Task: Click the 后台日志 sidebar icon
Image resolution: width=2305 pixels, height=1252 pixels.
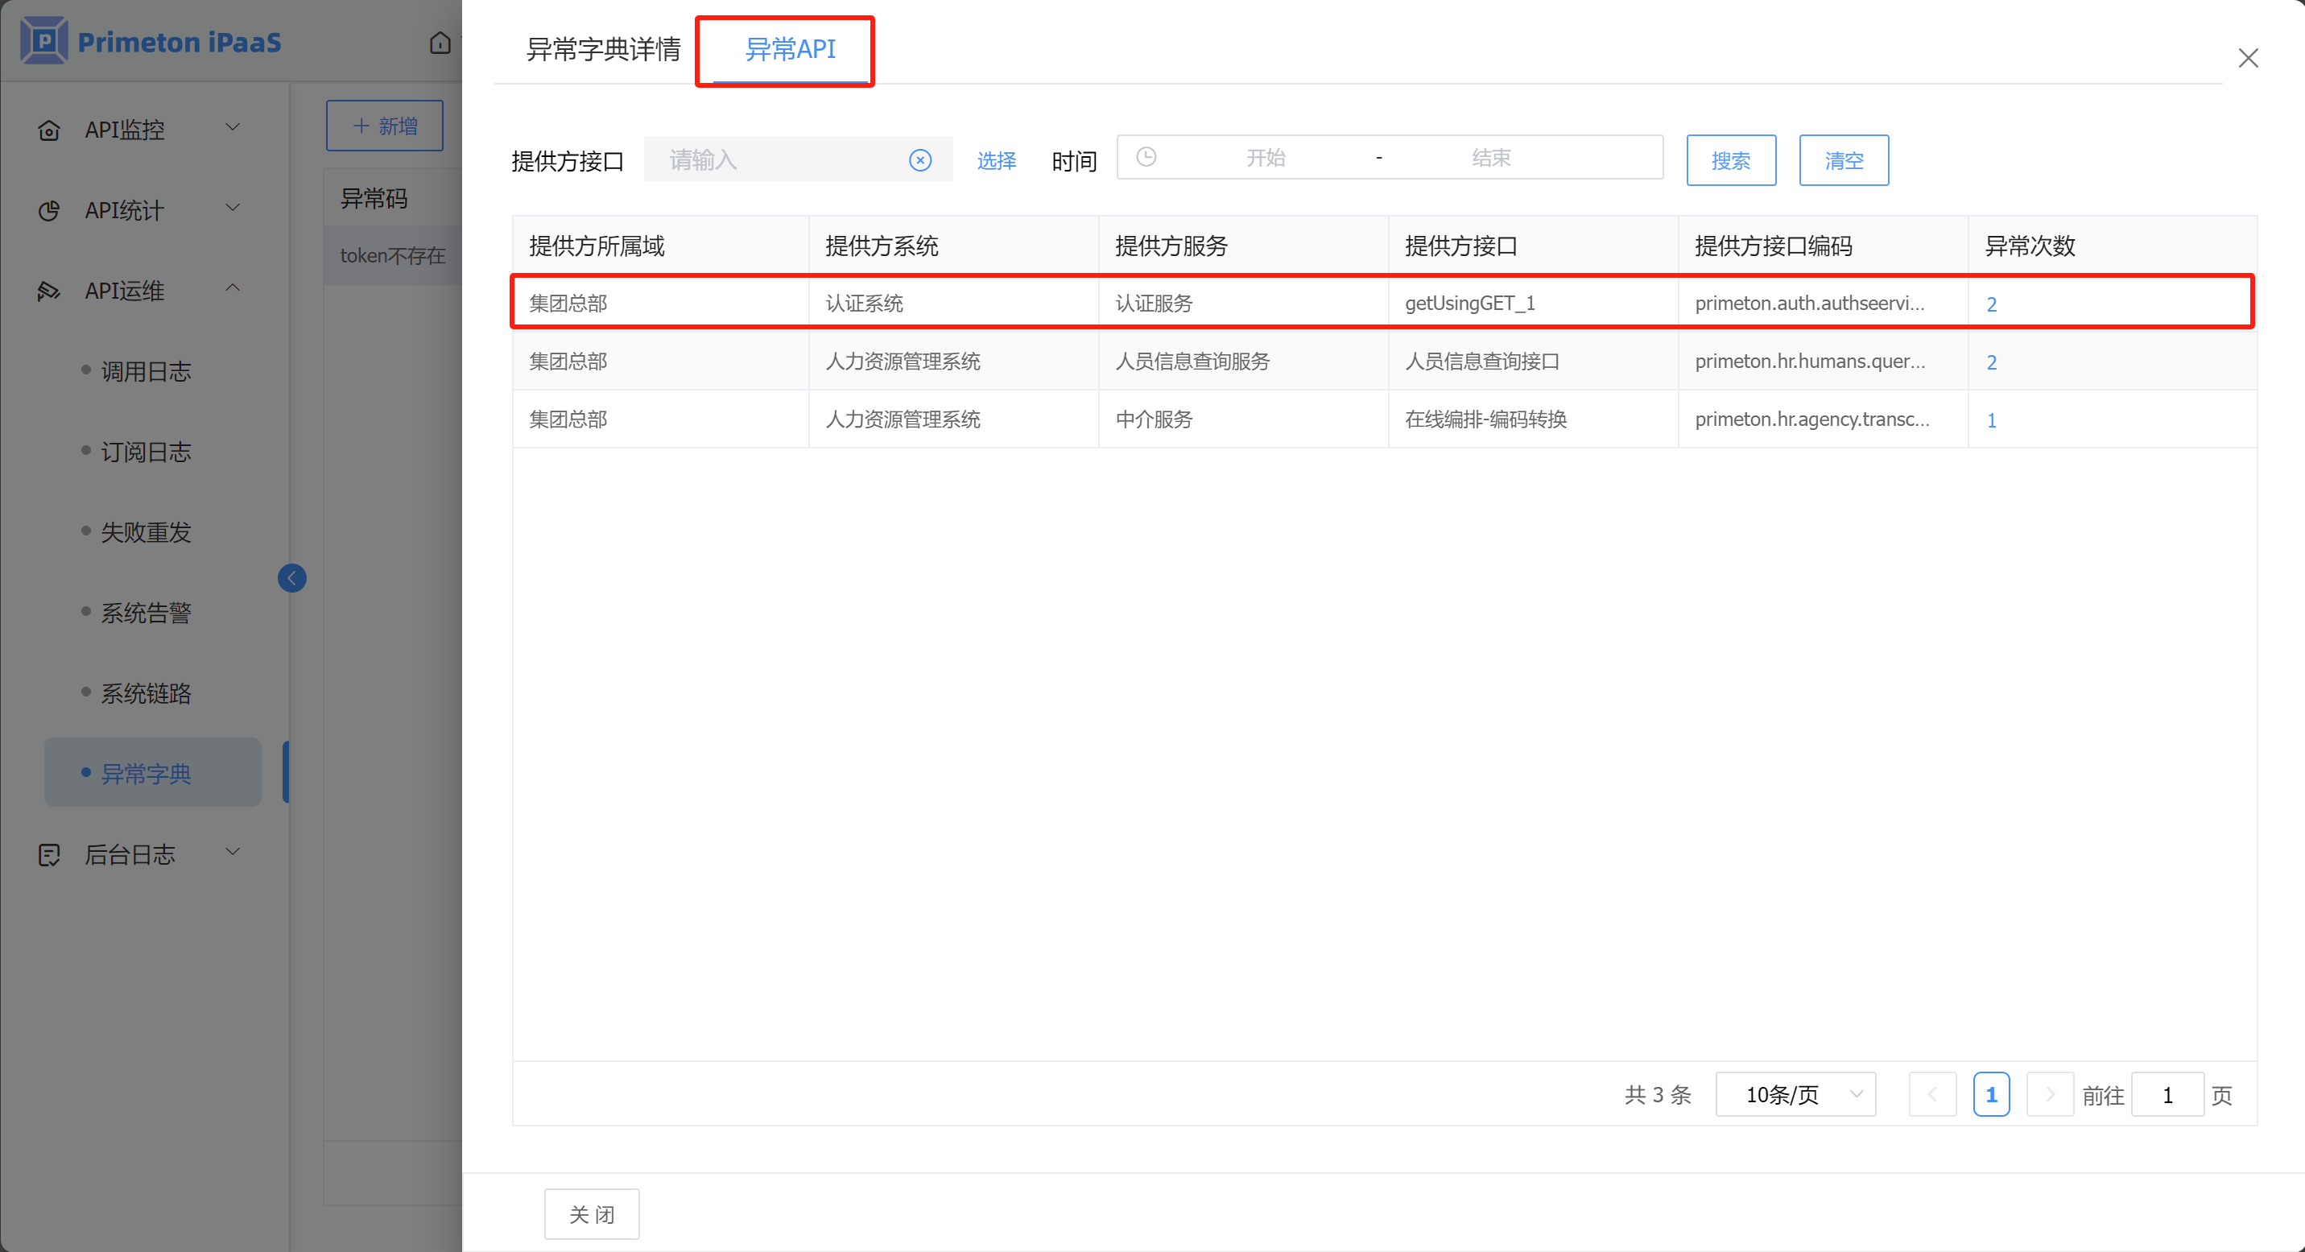Action: click(x=49, y=854)
